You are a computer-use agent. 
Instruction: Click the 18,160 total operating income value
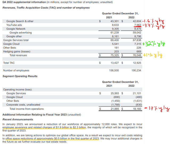tap(137, 109)
